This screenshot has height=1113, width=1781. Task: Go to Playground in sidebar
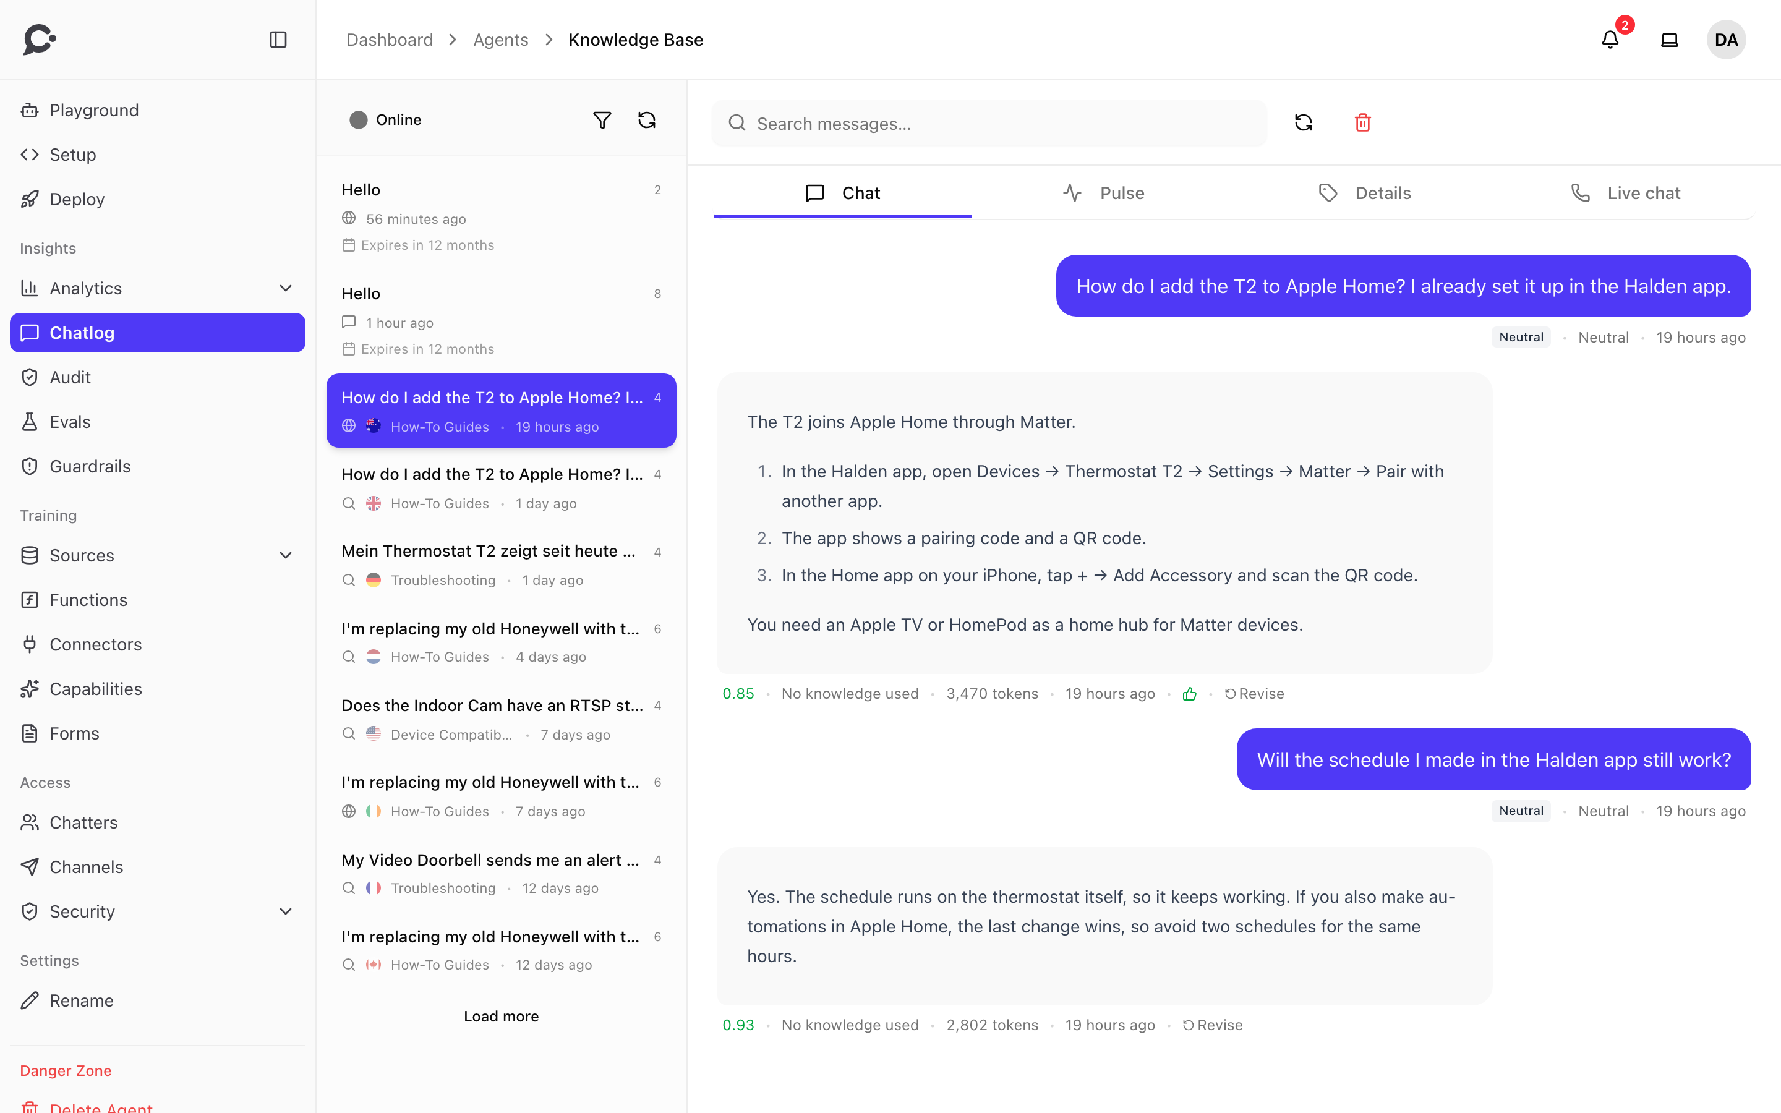coord(158,111)
